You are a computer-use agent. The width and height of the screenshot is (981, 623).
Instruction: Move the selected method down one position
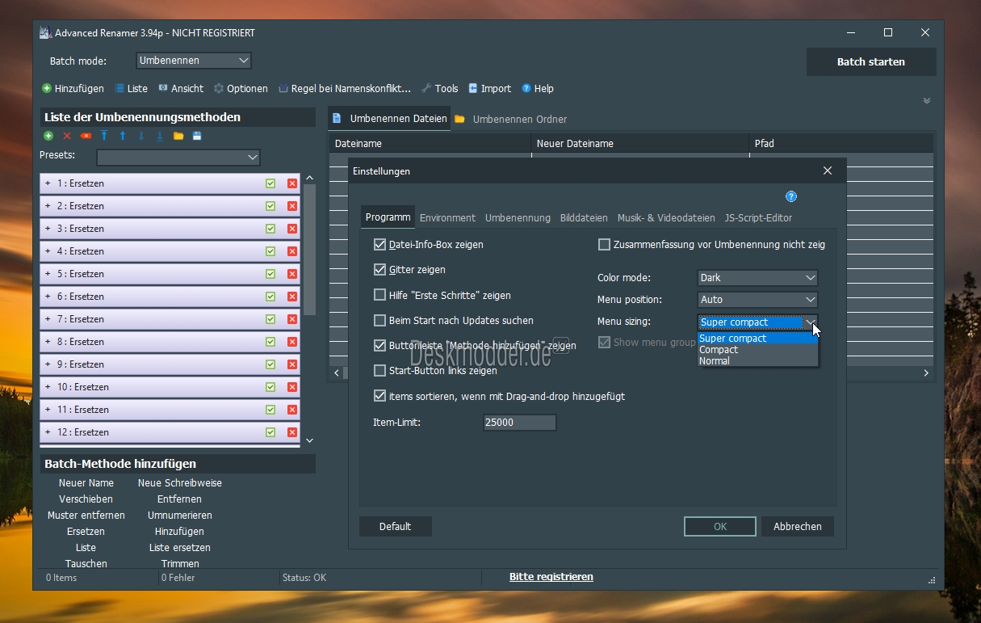pyautogui.click(x=141, y=136)
